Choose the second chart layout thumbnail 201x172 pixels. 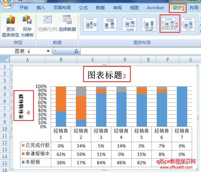110,24
